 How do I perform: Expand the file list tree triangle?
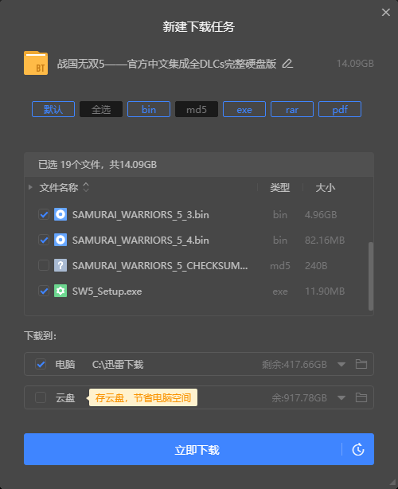pos(30,187)
